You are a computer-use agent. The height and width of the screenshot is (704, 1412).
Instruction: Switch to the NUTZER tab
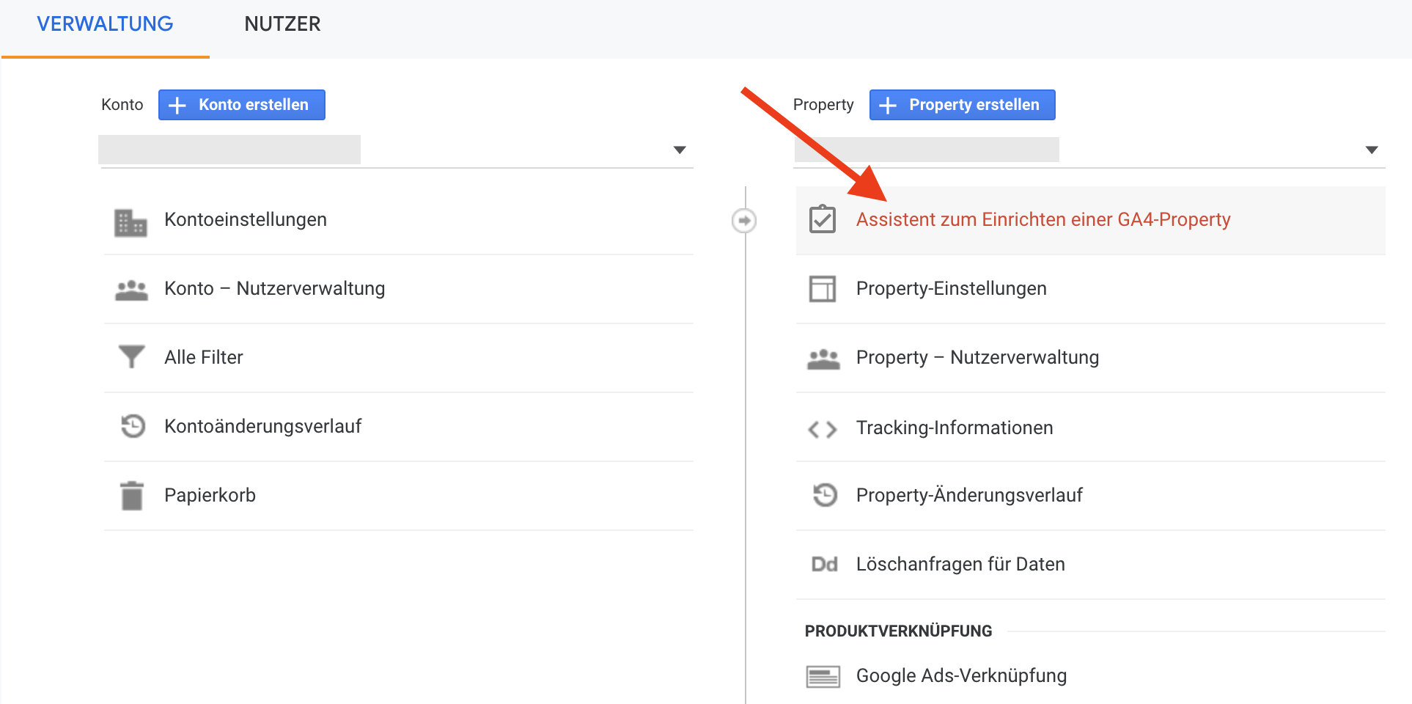pos(282,24)
